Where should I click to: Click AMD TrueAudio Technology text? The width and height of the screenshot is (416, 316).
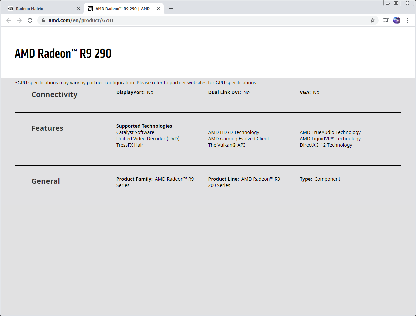(x=330, y=132)
